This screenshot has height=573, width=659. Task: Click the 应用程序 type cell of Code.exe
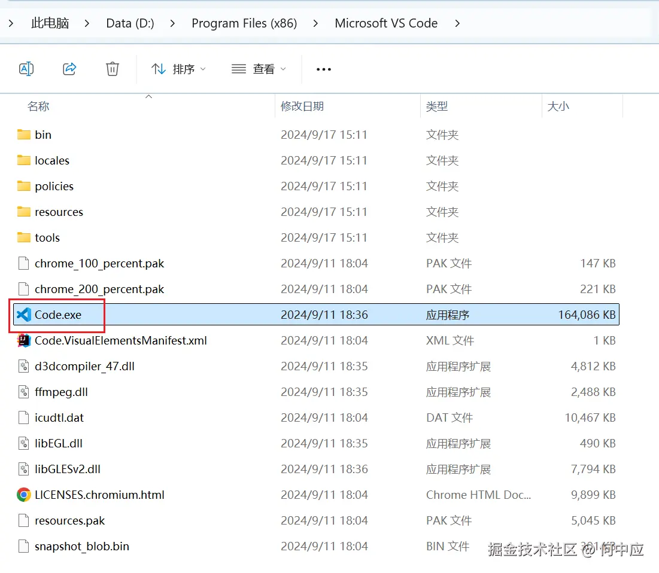click(x=448, y=315)
